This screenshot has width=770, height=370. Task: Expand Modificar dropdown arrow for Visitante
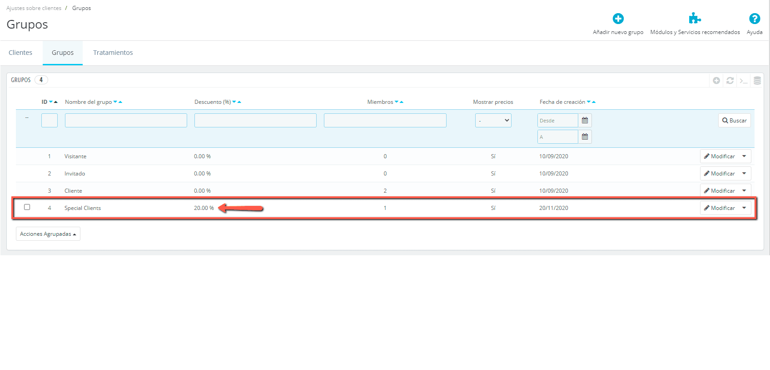(744, 156)
